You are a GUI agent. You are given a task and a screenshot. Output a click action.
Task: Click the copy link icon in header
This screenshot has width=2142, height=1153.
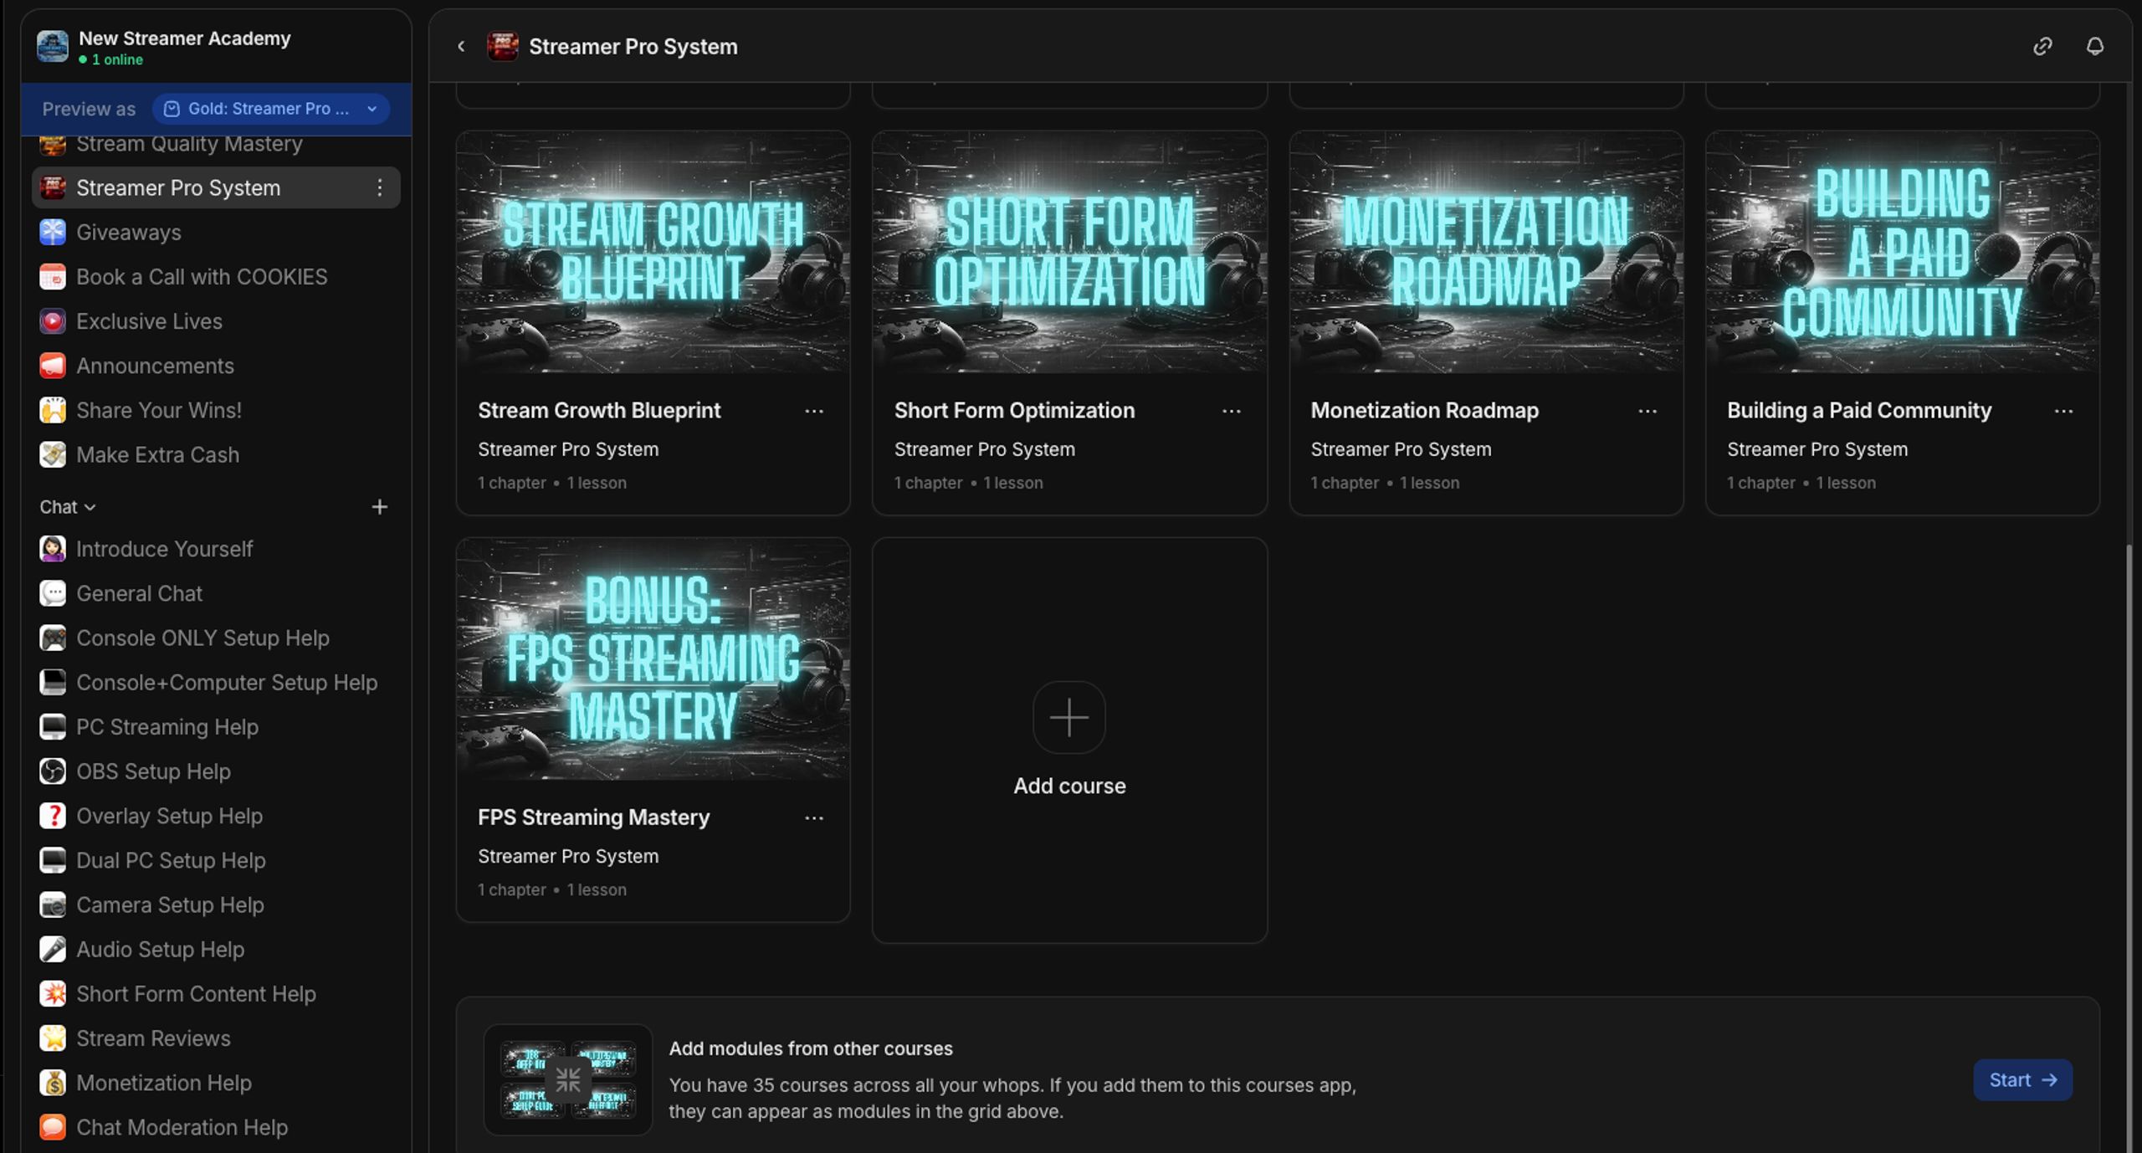2042,46
